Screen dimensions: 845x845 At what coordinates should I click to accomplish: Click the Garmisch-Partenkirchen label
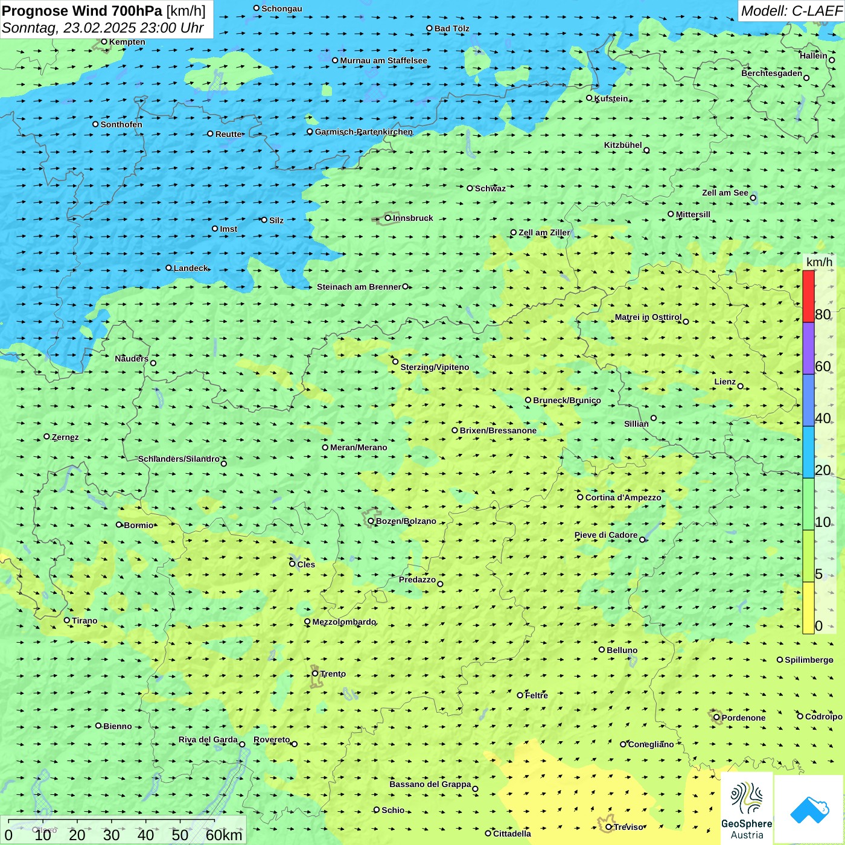[x=364, y=132]
